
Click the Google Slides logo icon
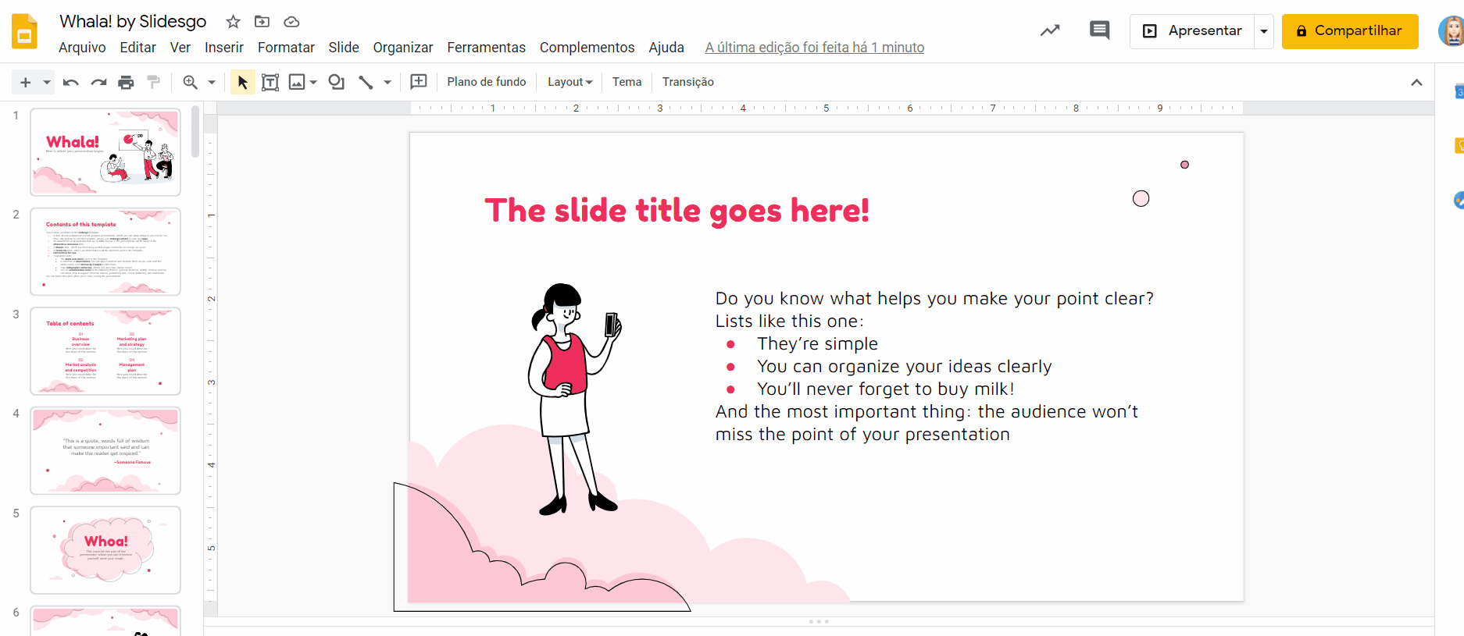[x=25, y=31]
